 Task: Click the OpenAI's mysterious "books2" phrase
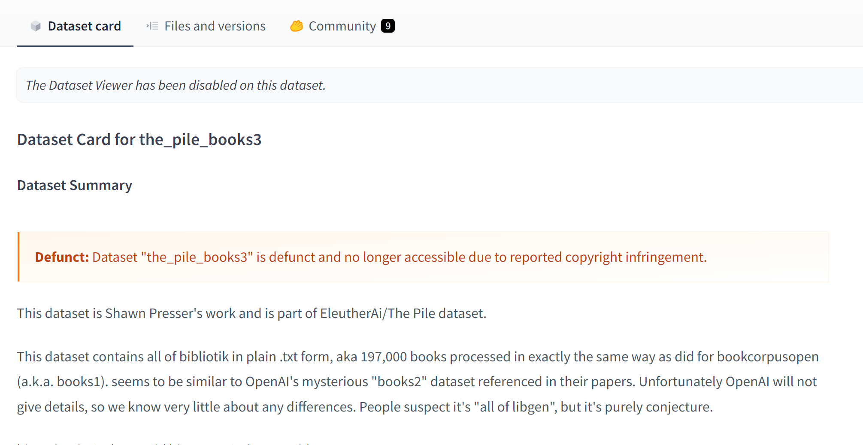point(336,381)
